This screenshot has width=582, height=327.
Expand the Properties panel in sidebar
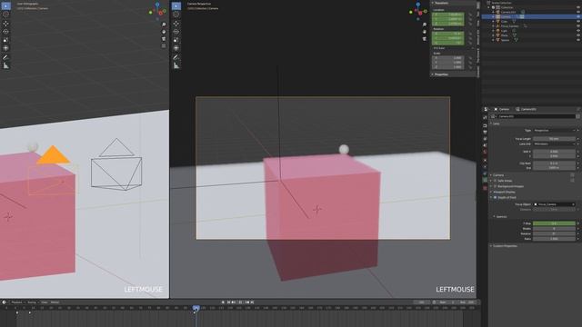pyautogui.click(x=440, y=74)
